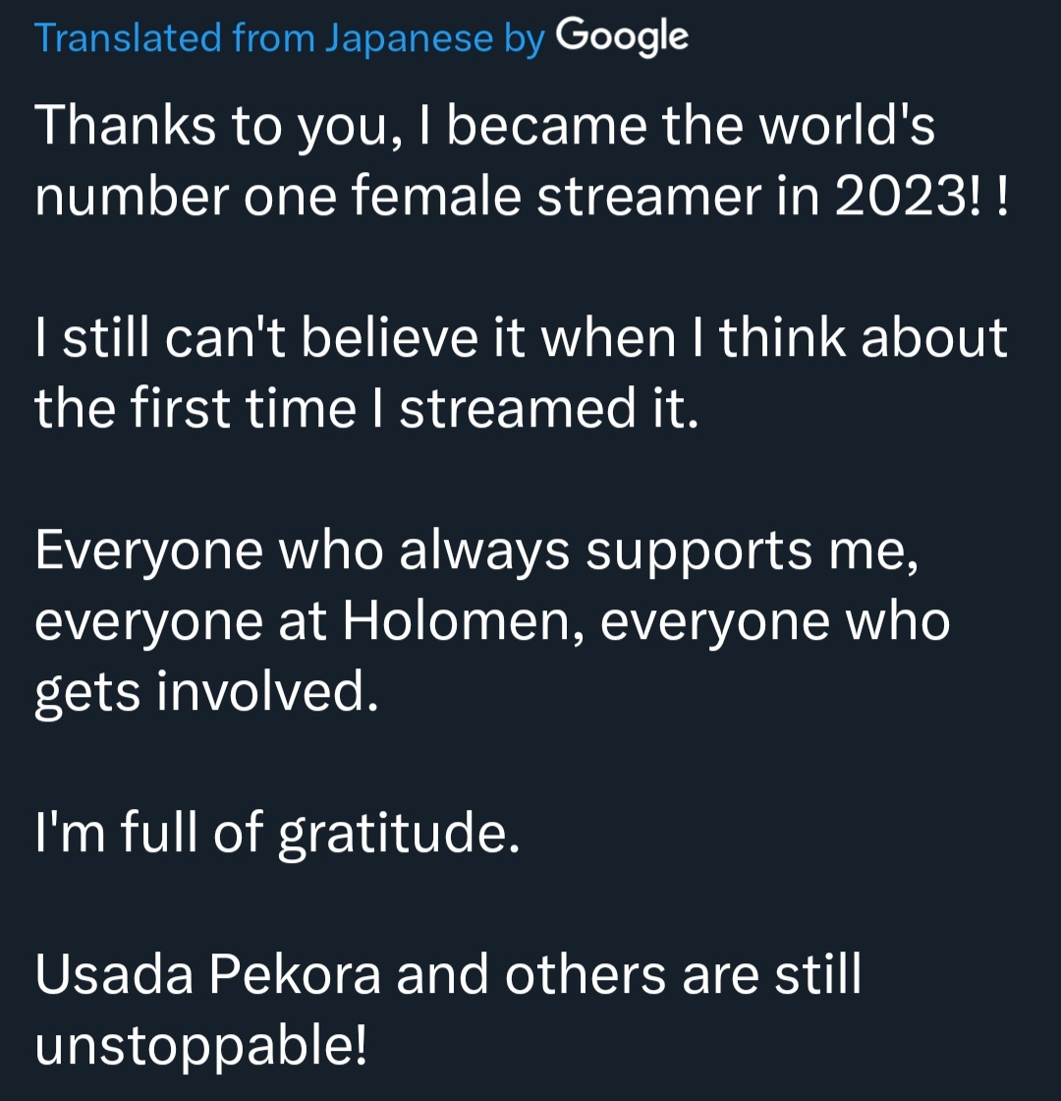Click the word "female" in the tweet
The image size is (1061, 1101).
pos(436,196)
